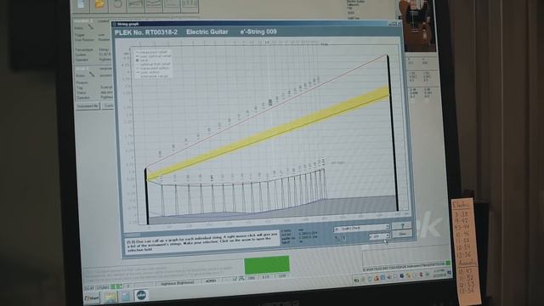Click the yellow open-folder toolbar icon

(x=99, y=5)
